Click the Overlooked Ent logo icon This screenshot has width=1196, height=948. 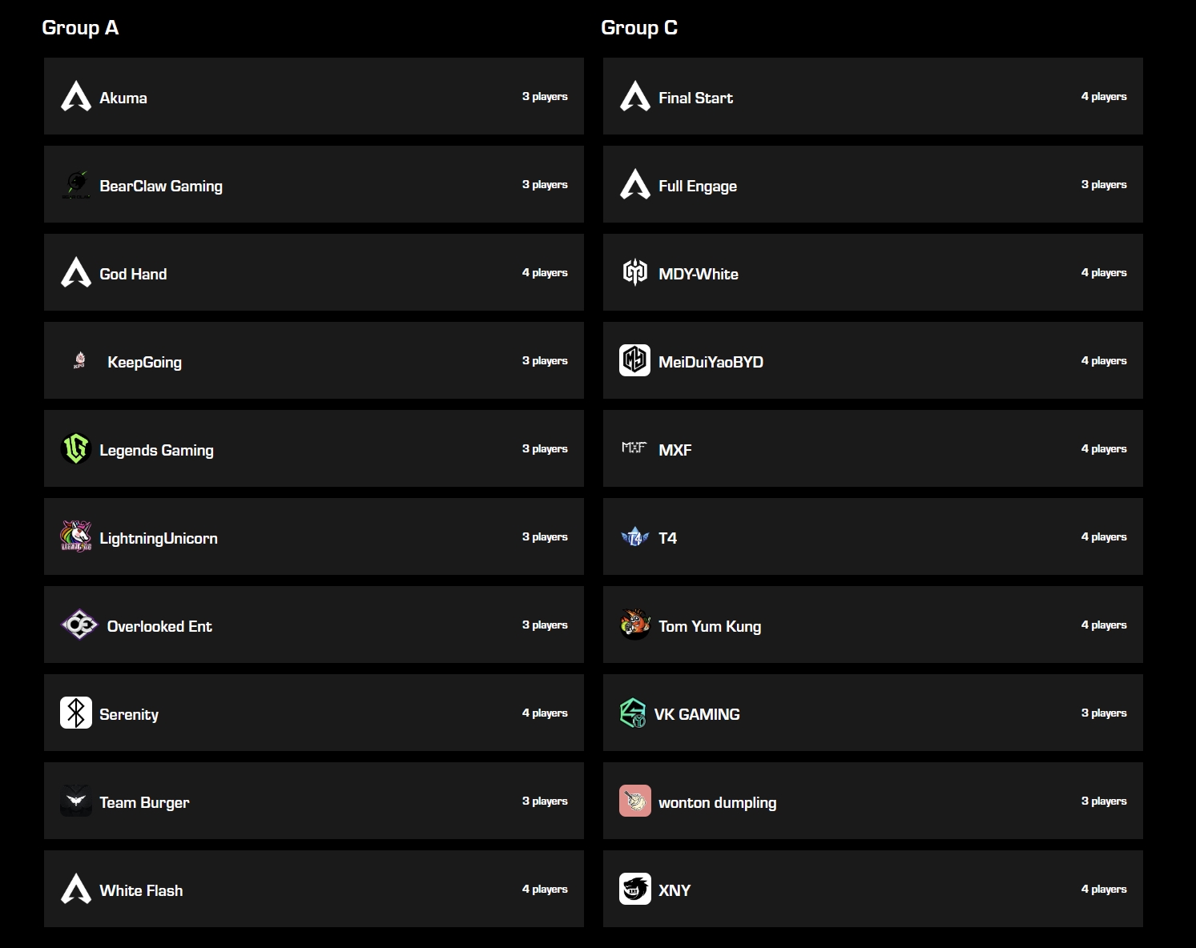point(79,625)
